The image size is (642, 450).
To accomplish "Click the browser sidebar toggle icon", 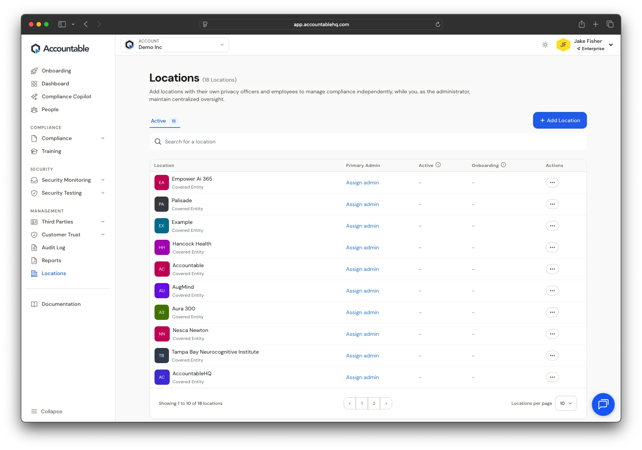I will coord(62,24).
